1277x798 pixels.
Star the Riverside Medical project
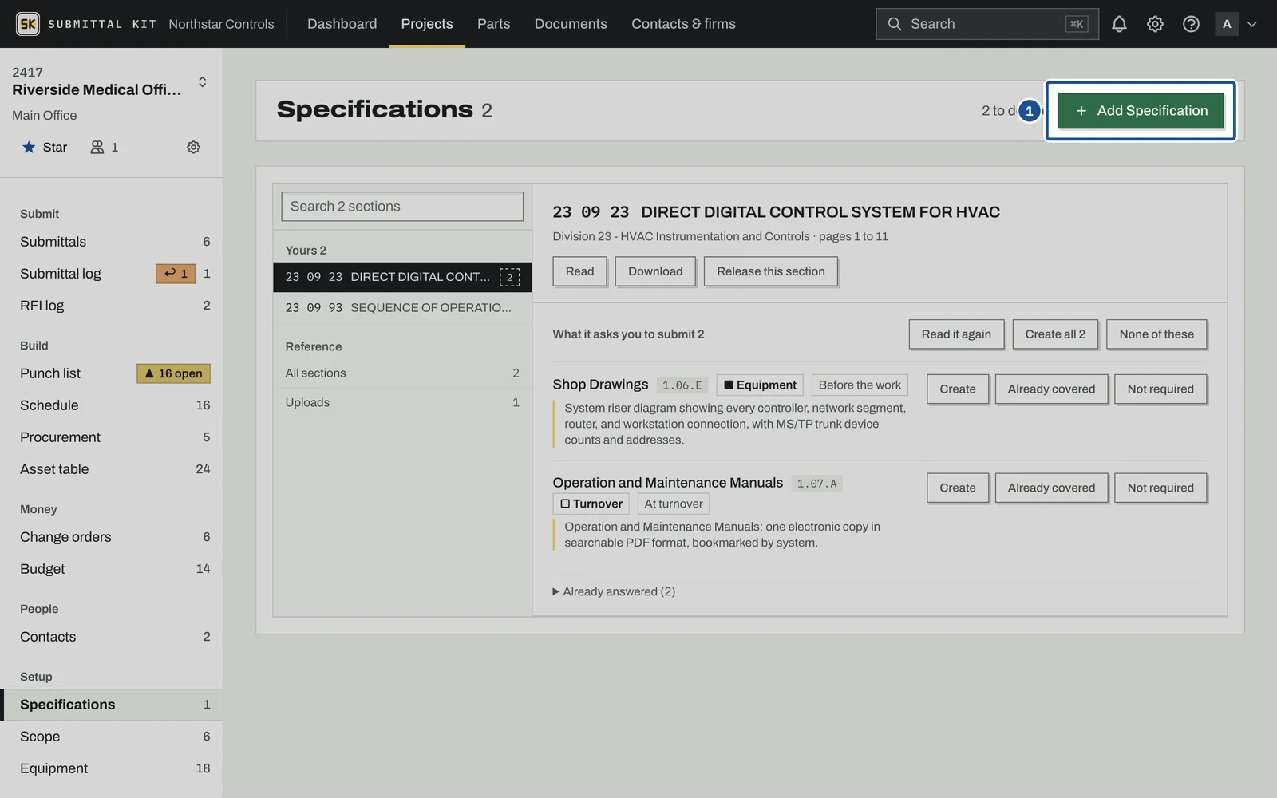point(45,147)
